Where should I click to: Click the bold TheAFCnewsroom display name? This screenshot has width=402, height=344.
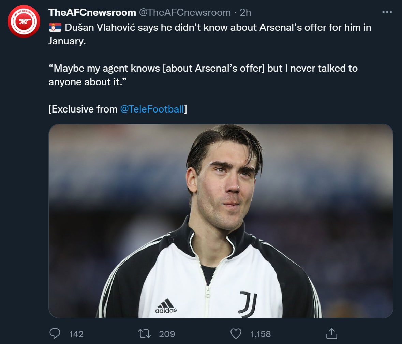(92, 12)
